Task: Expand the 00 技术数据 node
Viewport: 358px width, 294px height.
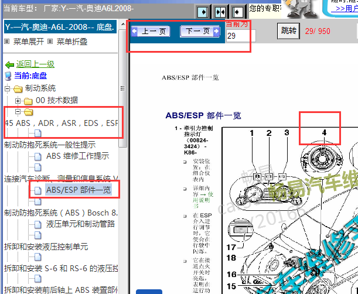Action: click(18, 100)
